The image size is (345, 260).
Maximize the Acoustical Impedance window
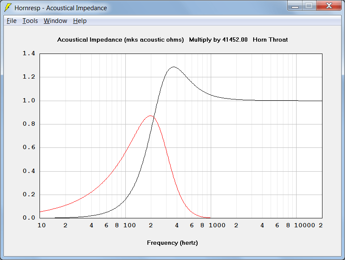coord(309,6)
